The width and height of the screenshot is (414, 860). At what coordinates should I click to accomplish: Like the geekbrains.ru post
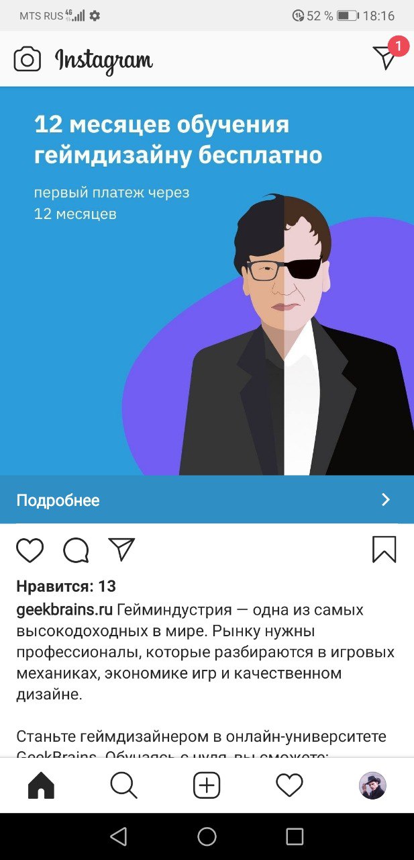(x=30, y=550)
